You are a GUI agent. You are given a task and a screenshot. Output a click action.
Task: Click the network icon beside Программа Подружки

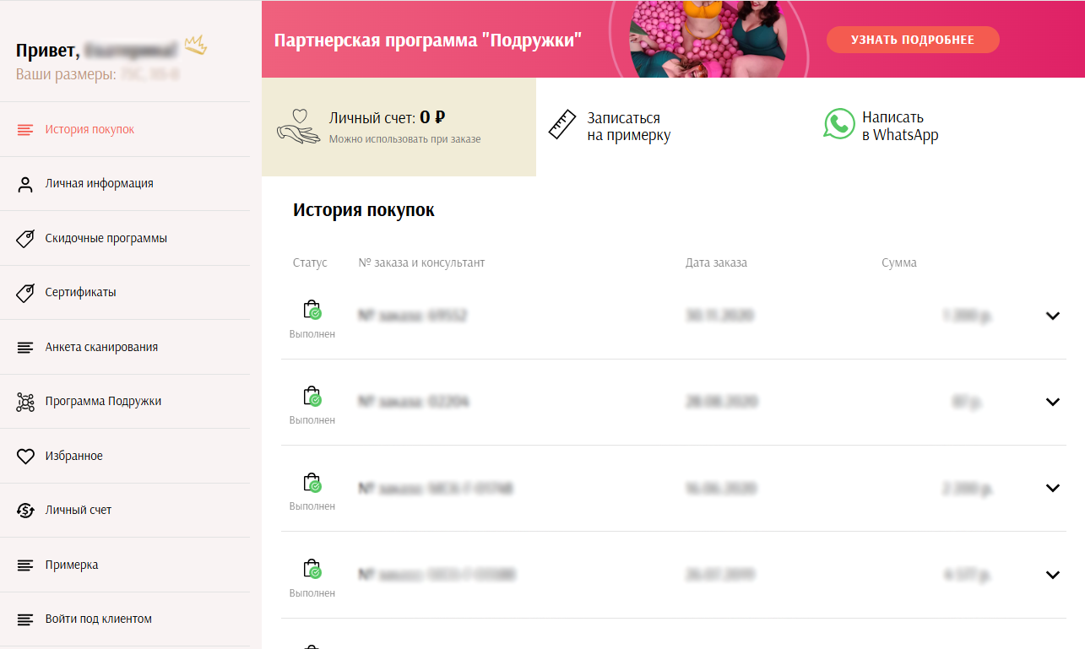coord(25,402)
